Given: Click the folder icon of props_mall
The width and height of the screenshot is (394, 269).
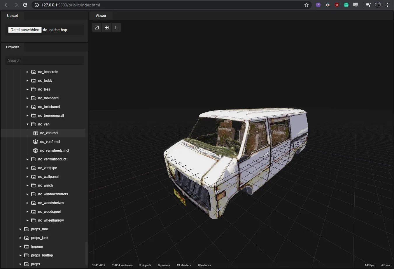Looking at the screenshot, I should point(27,229).
